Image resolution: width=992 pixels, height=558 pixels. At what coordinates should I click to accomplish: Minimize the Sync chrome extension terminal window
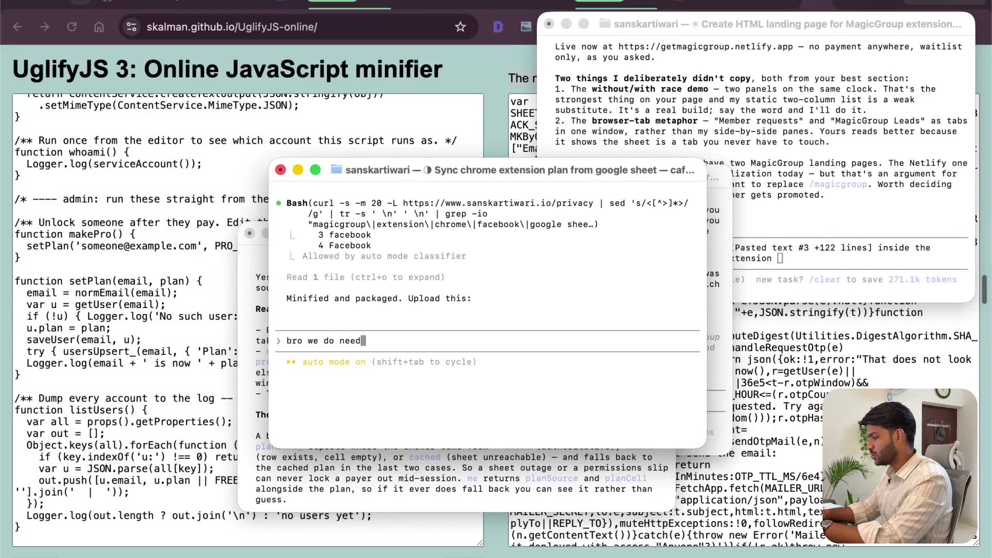coord(298,170)
